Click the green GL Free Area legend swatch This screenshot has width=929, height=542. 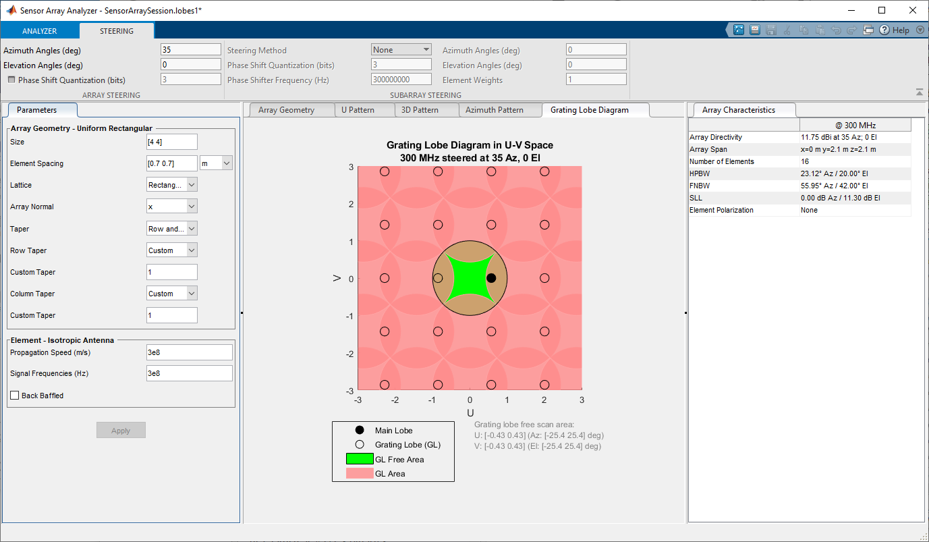click(360, 459)
